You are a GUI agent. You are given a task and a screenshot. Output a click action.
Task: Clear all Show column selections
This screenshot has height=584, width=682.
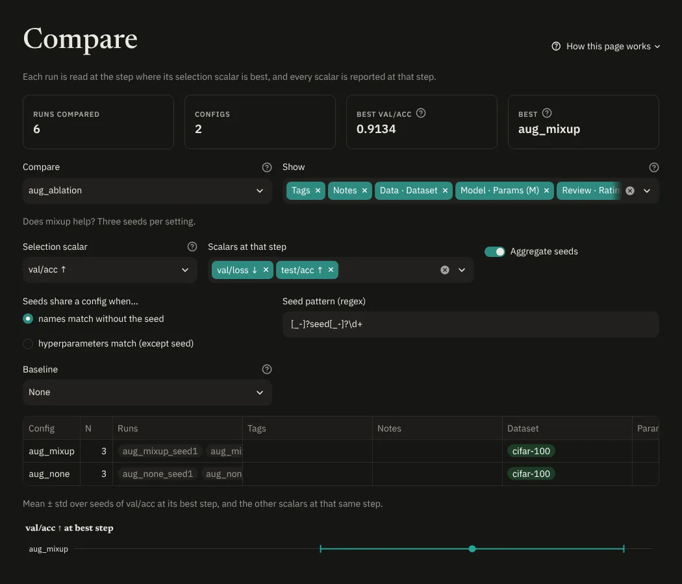pyautogui.click(x=629, y=191)
